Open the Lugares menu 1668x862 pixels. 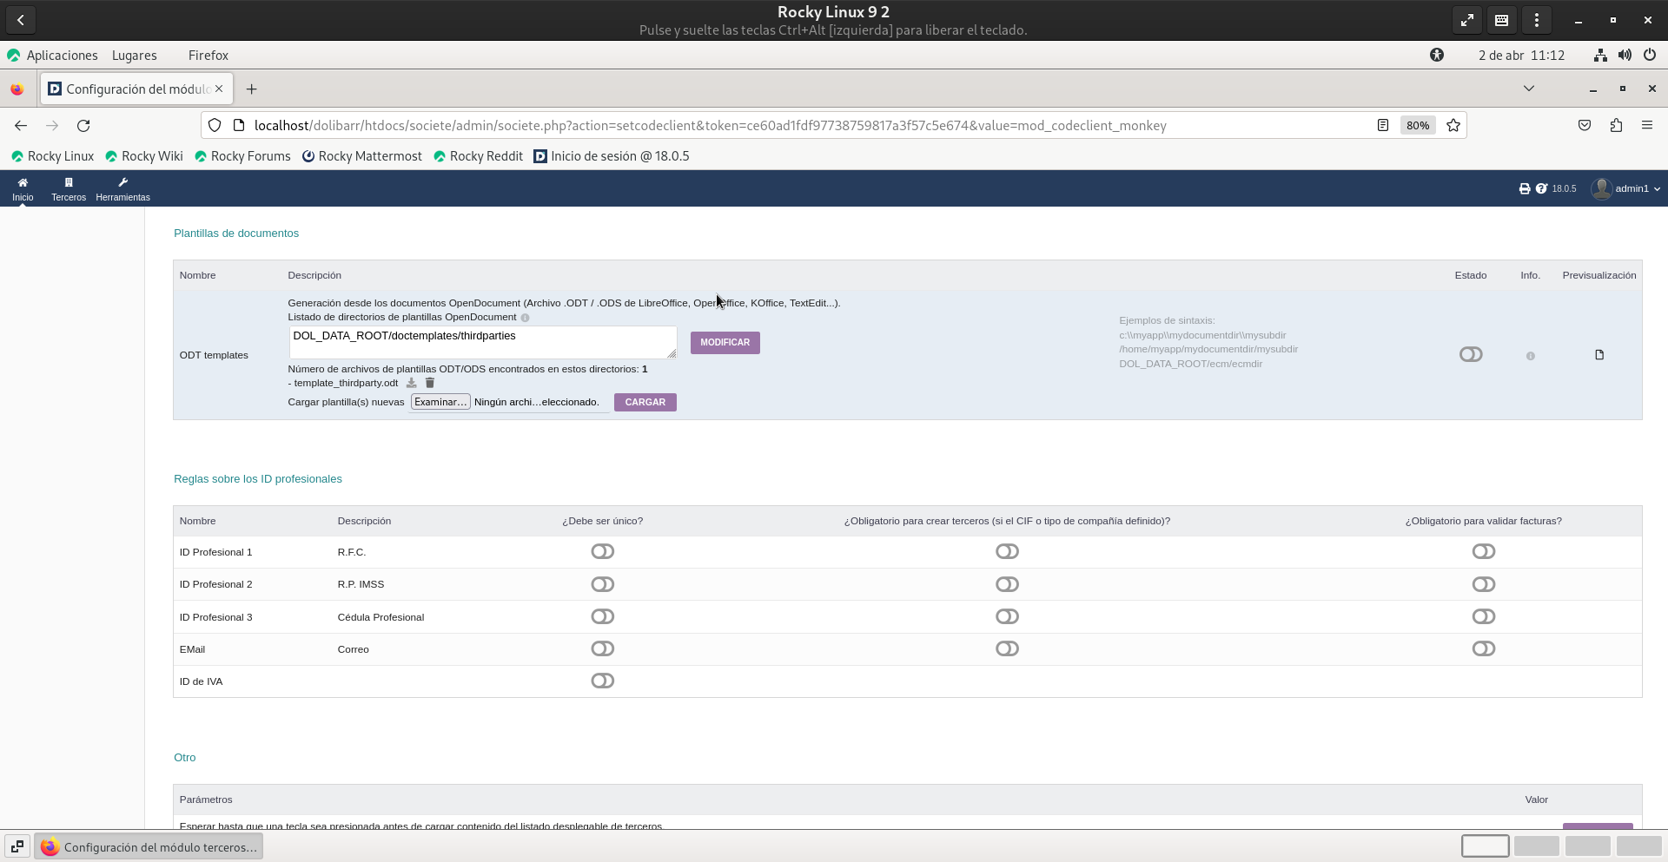135,56
